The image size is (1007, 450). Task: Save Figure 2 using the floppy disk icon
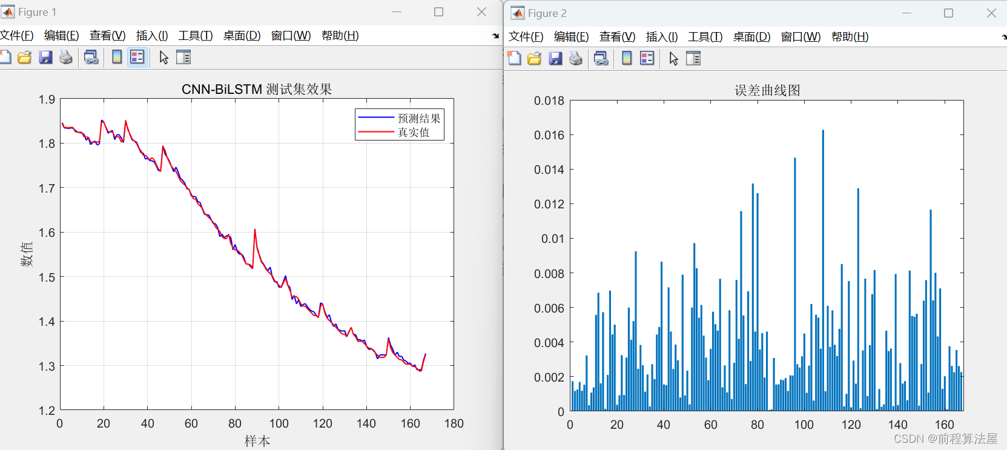(555, 59)
